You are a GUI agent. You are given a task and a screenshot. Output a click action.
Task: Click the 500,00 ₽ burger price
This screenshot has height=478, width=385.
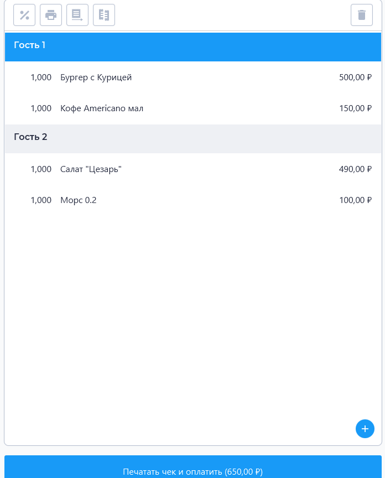tap(356, 77)
